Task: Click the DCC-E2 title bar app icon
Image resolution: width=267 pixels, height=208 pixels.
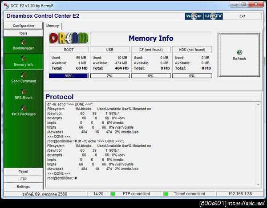Action: (x=6, y=6)
